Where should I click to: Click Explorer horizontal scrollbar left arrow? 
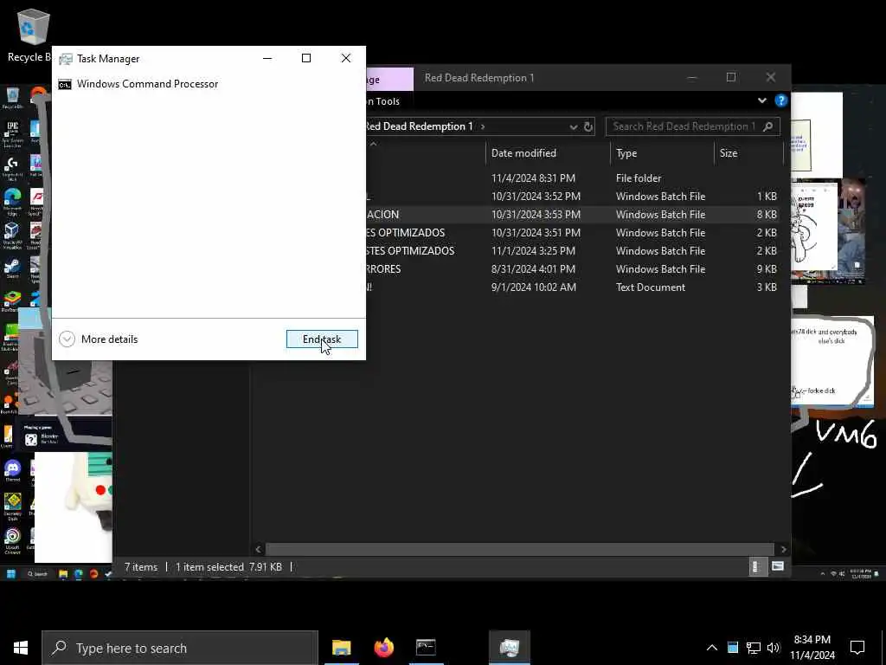click(x=258, y=549)
